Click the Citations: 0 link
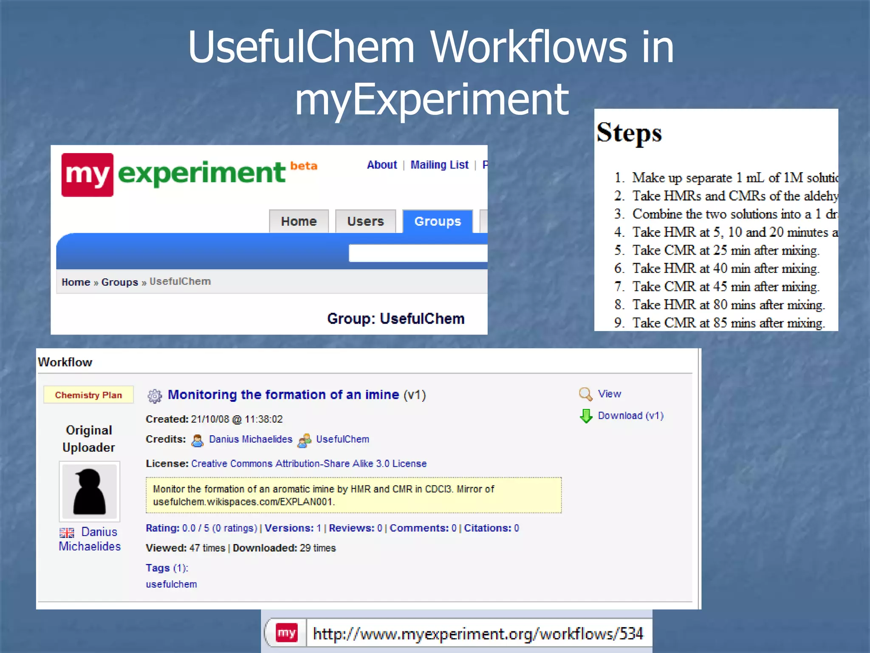This screenshot has width=870, height=653. click(x=491, y=528)
